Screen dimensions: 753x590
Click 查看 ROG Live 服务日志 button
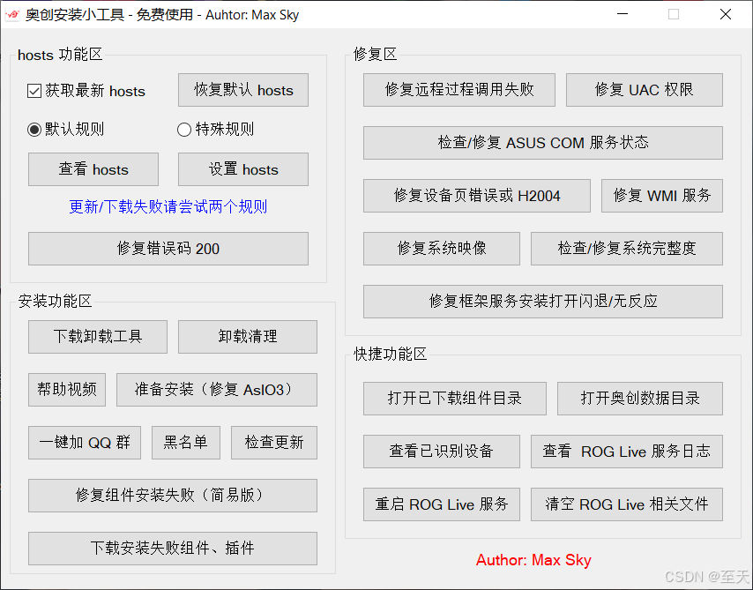[626, 452]
